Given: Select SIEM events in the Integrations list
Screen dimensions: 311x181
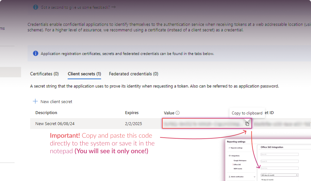Looking at the screenshot, I should [x=238, y=169].
